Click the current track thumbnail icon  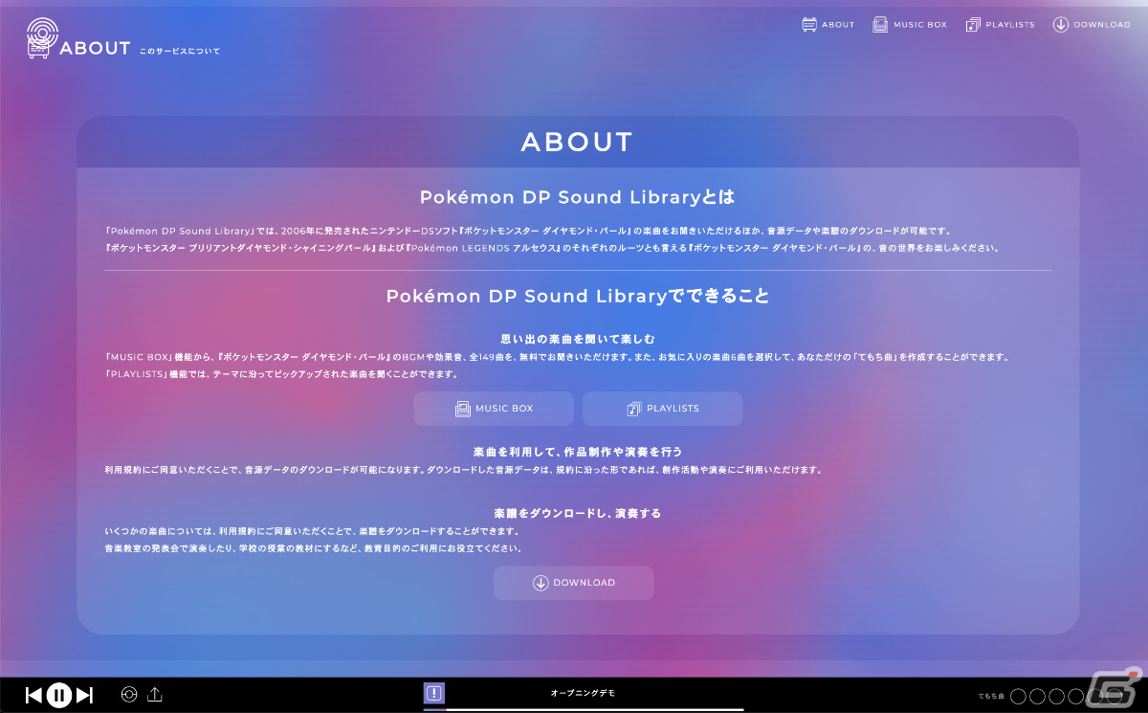(x=434, y=694)
